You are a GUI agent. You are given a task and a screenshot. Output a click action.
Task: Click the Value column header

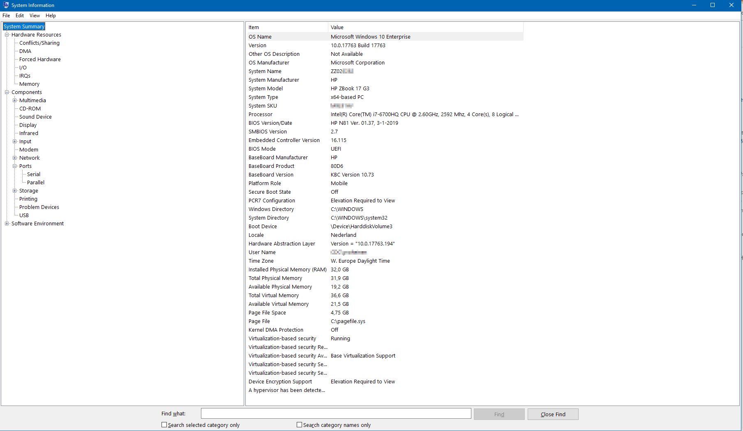tap(426, 28)
